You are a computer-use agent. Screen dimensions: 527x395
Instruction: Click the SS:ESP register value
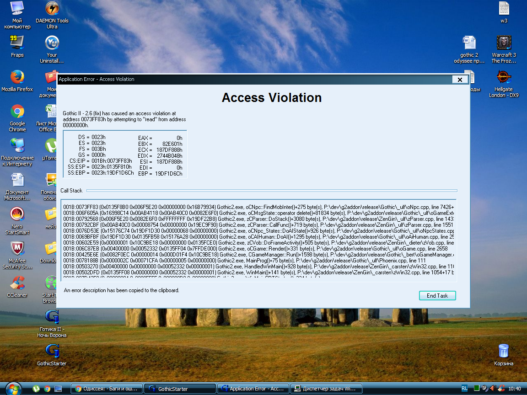tap(112, 166)
